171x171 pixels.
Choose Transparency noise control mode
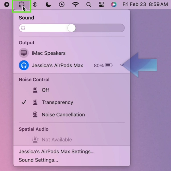tap(72, 102)
